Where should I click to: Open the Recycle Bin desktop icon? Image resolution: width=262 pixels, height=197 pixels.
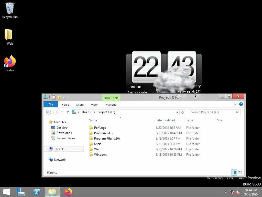(x=10, y=10)
